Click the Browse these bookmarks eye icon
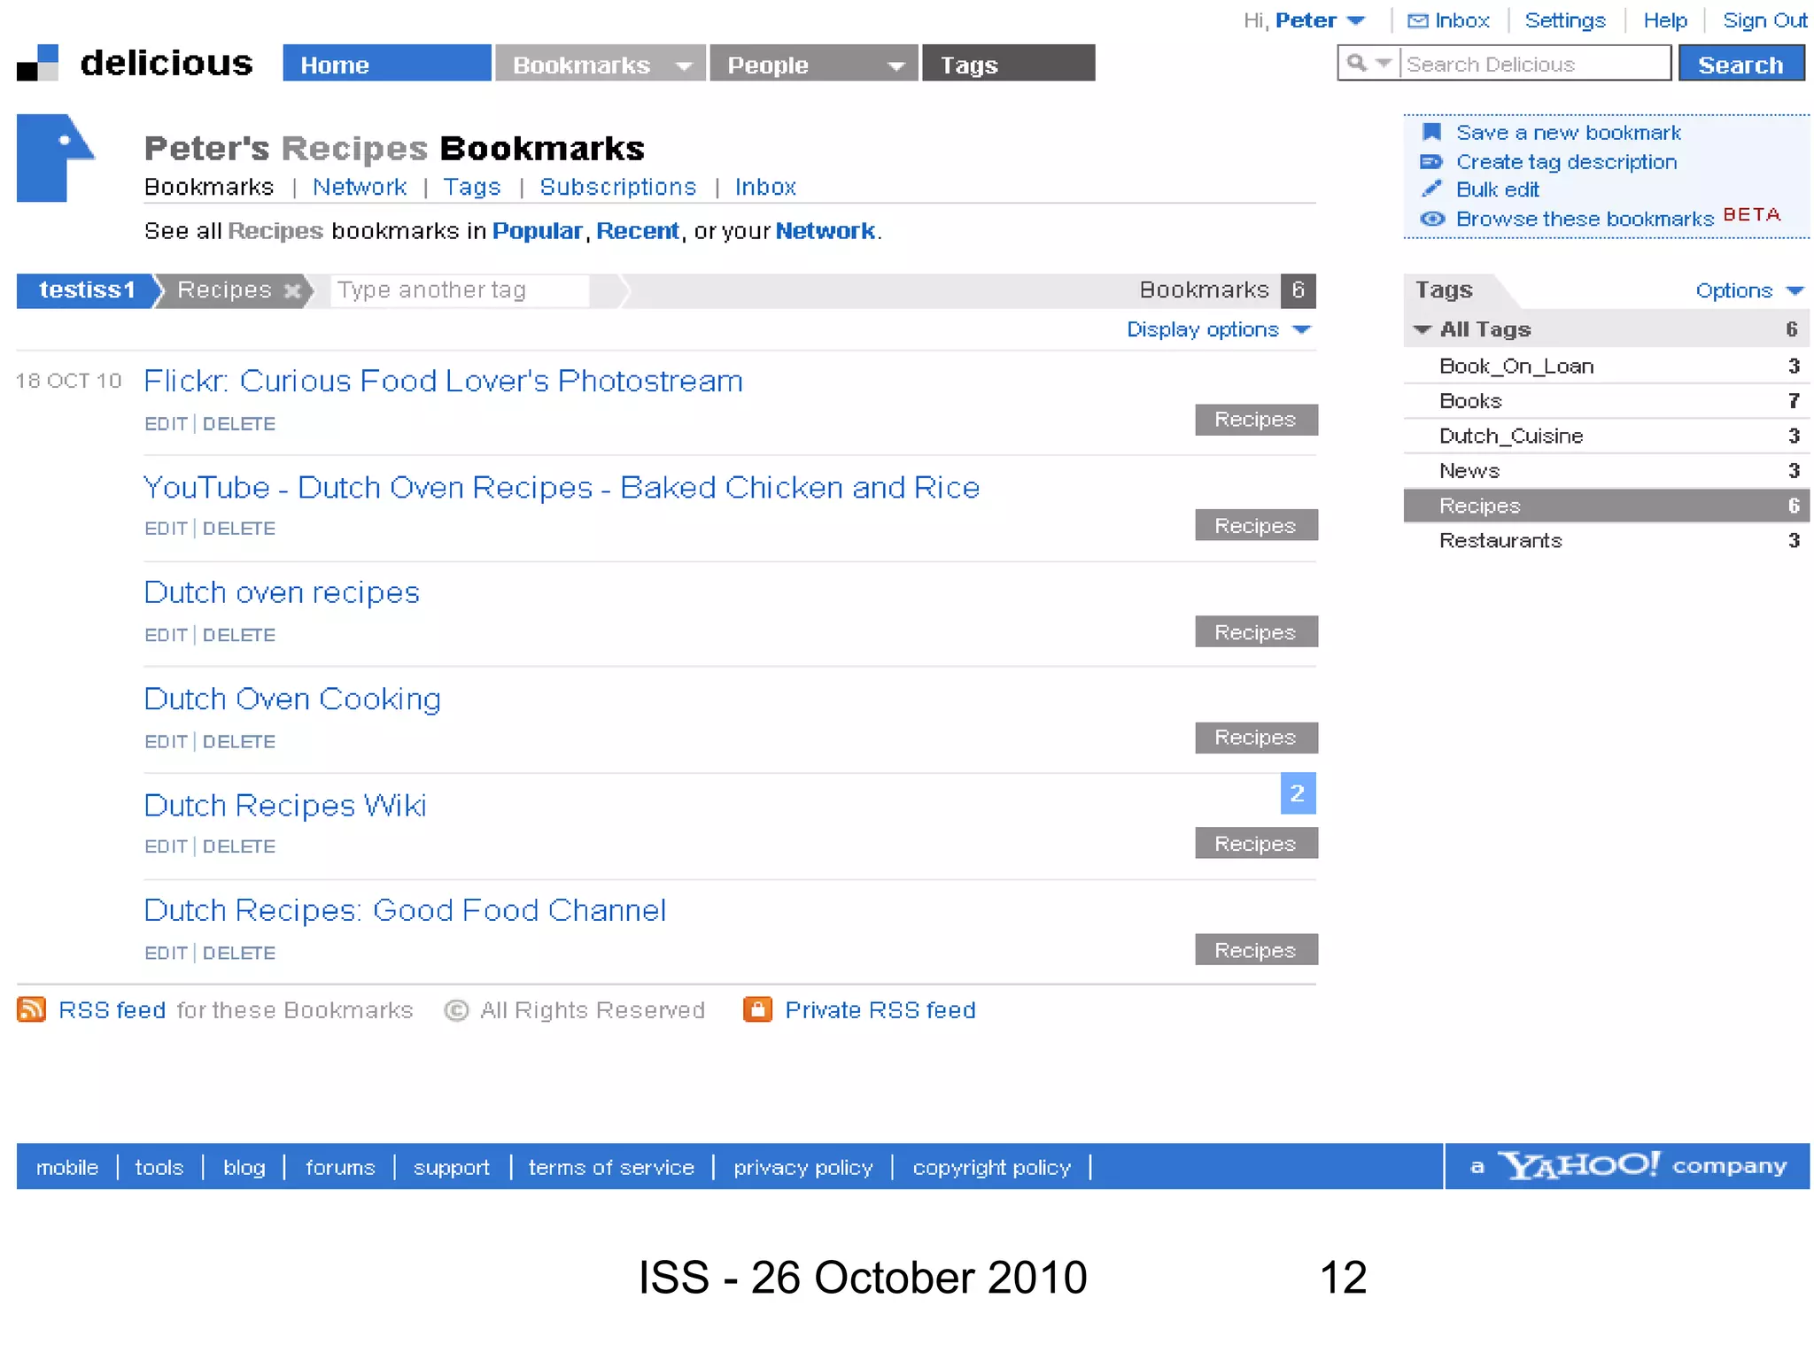The width and height of the screenshot is (1814, 1360). click(x=1432, y=219)
